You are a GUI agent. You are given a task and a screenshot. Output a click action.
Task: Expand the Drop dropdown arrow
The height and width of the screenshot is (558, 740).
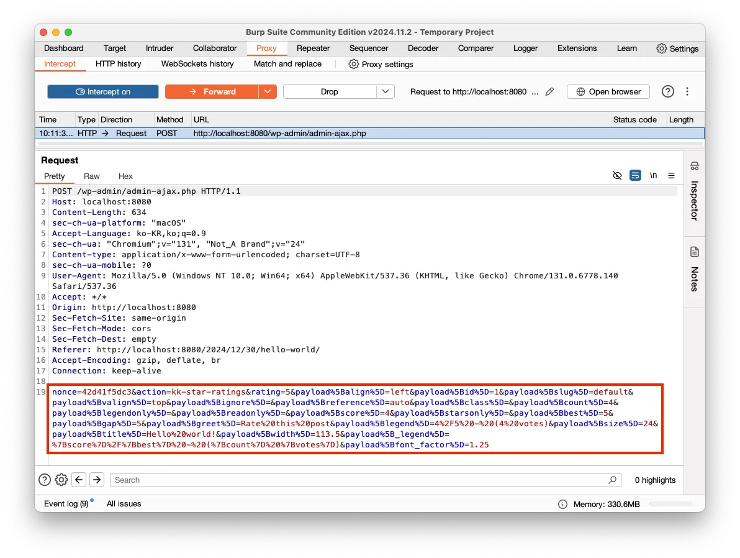[x=386, y=92]
